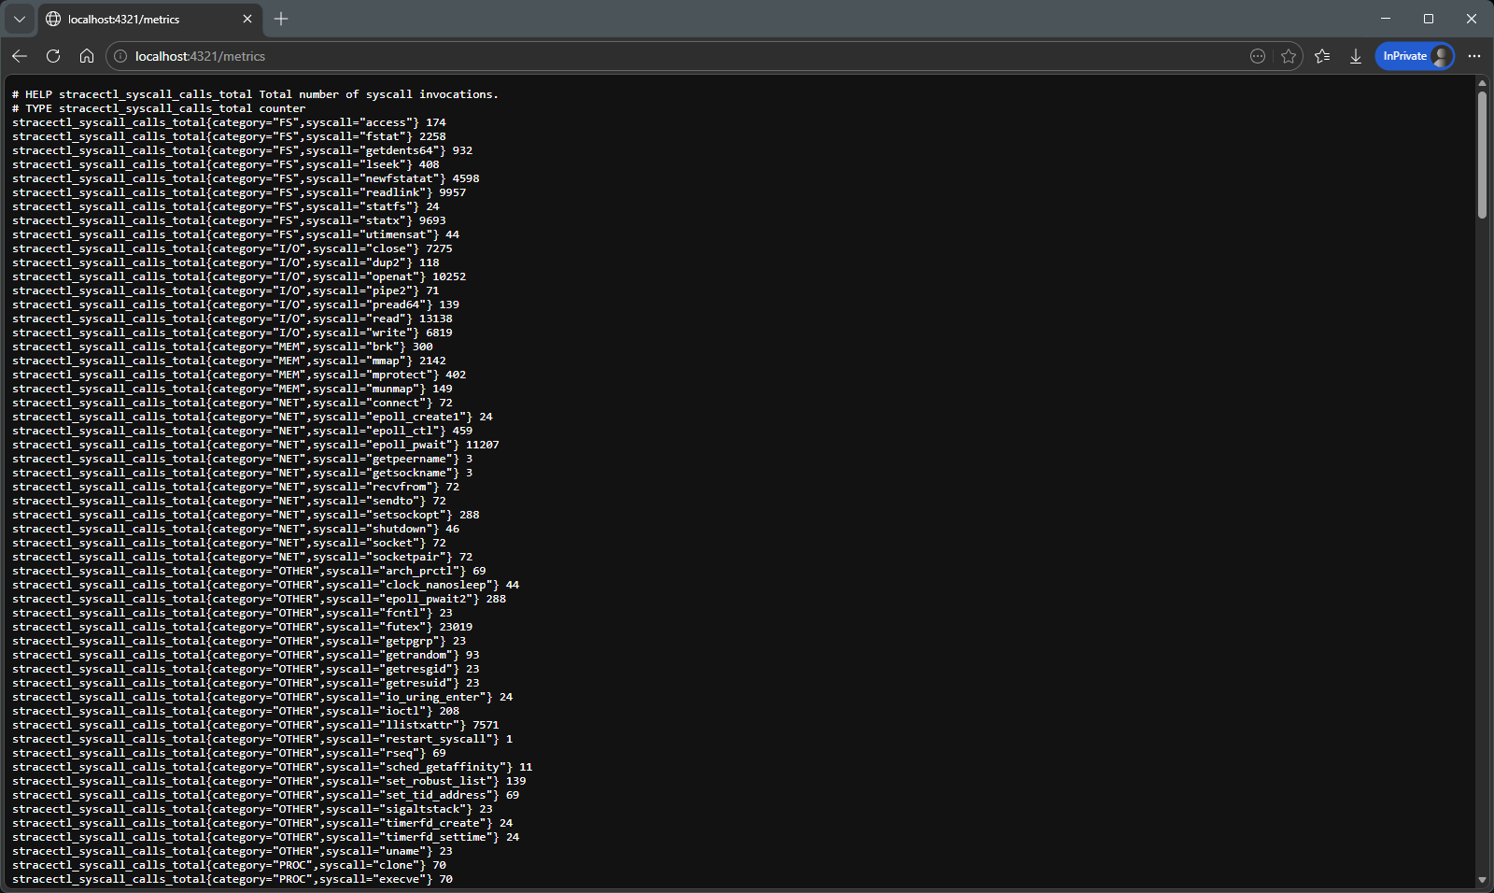Open the Favorites hub
The width and height of the screenshot is (1494, 893).
tap(1322, 56)
